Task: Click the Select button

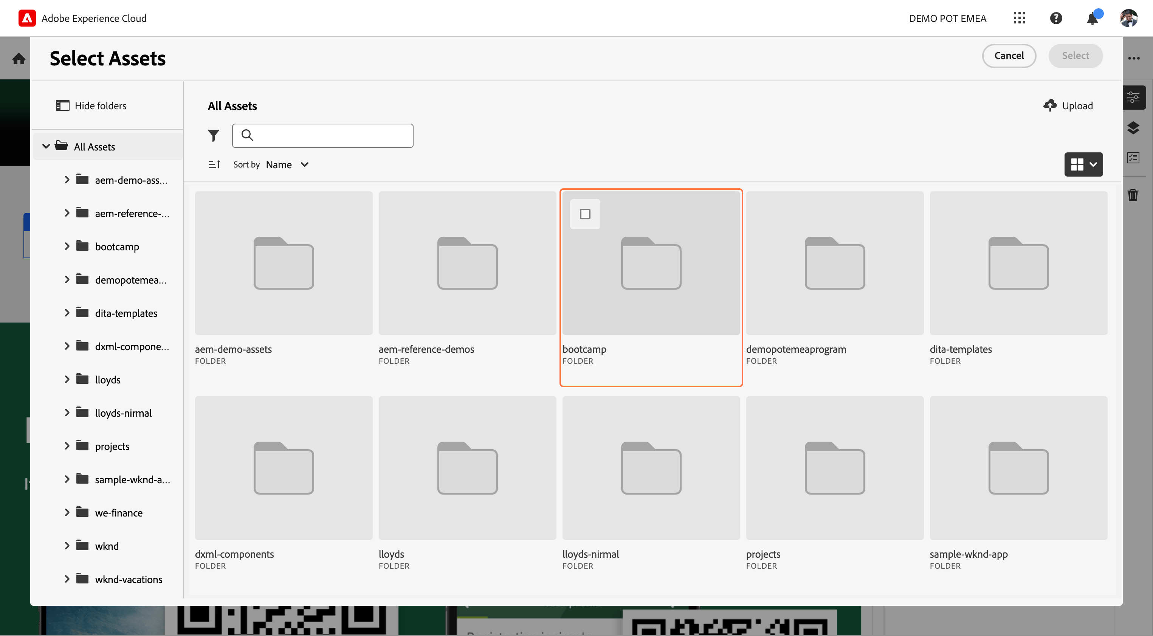Action: point(1075,56)
